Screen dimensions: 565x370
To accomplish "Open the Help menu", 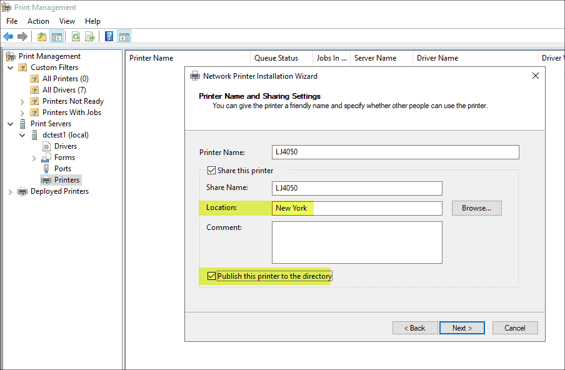I will pos(92,21).
